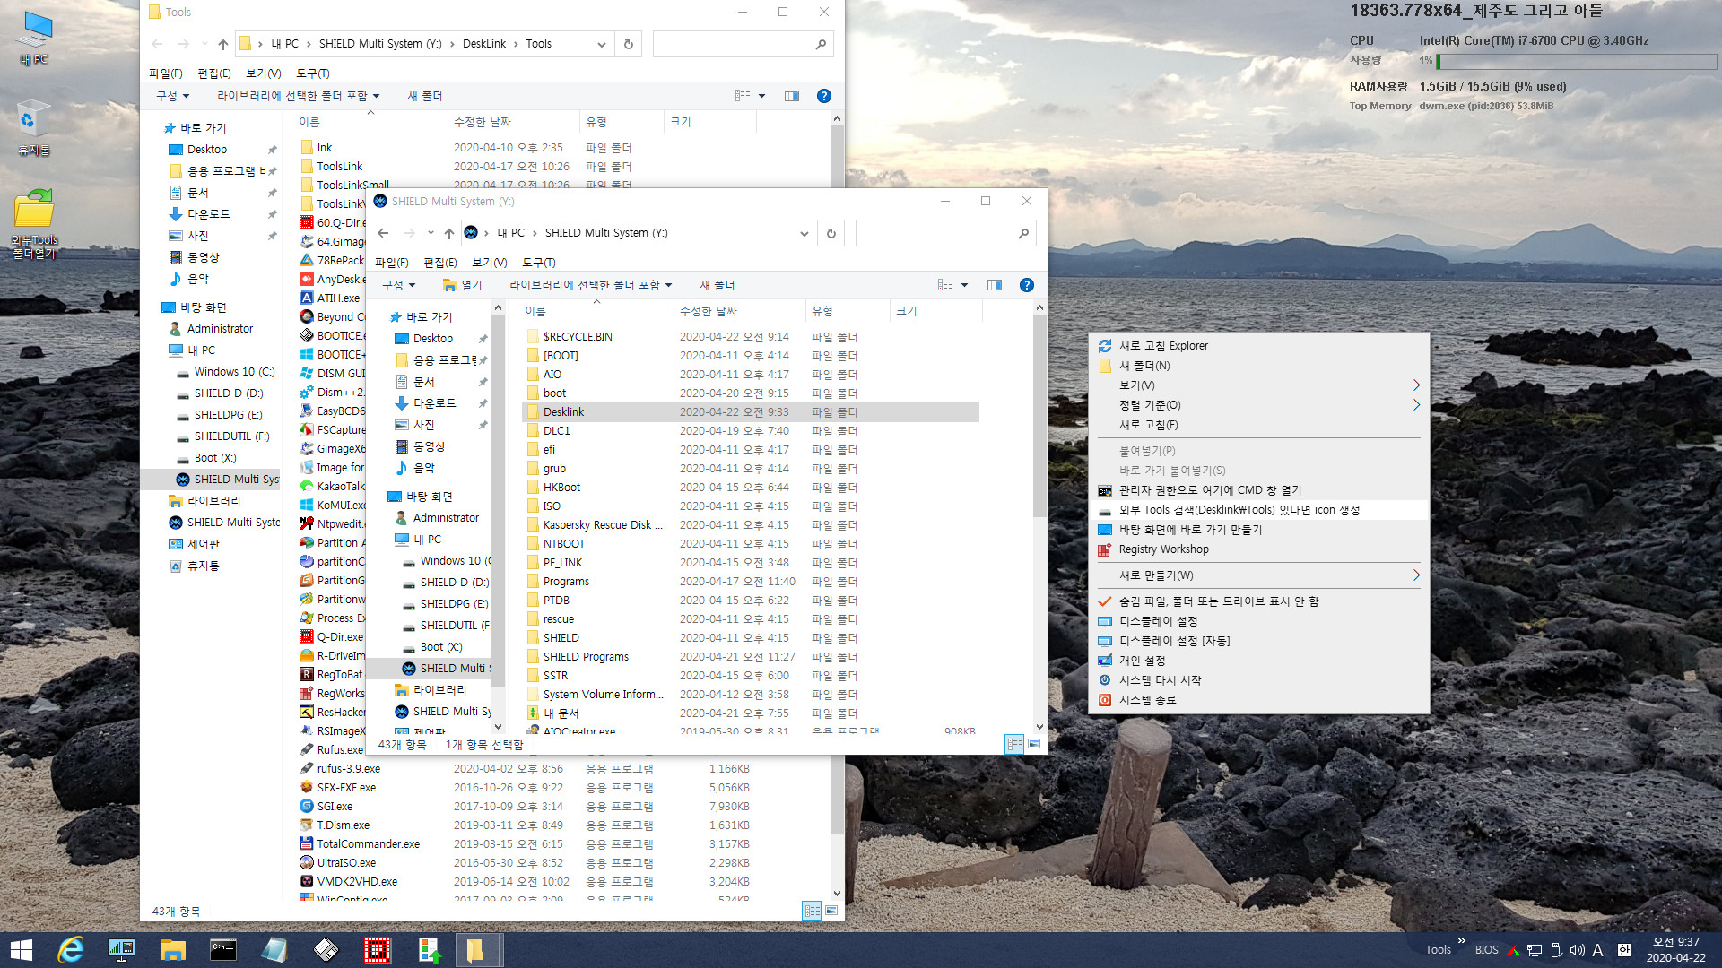Select UltraISO.exe in Tools window
Screen dimensions: 1722x968
coord(346,863)
